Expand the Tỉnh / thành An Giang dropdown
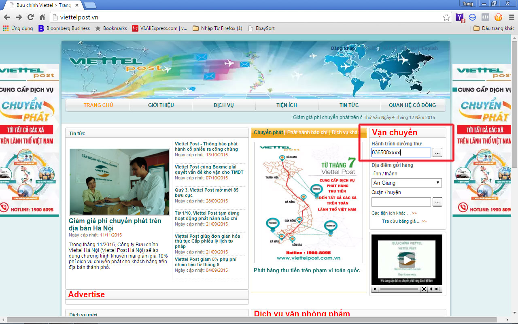 (406, 183)
